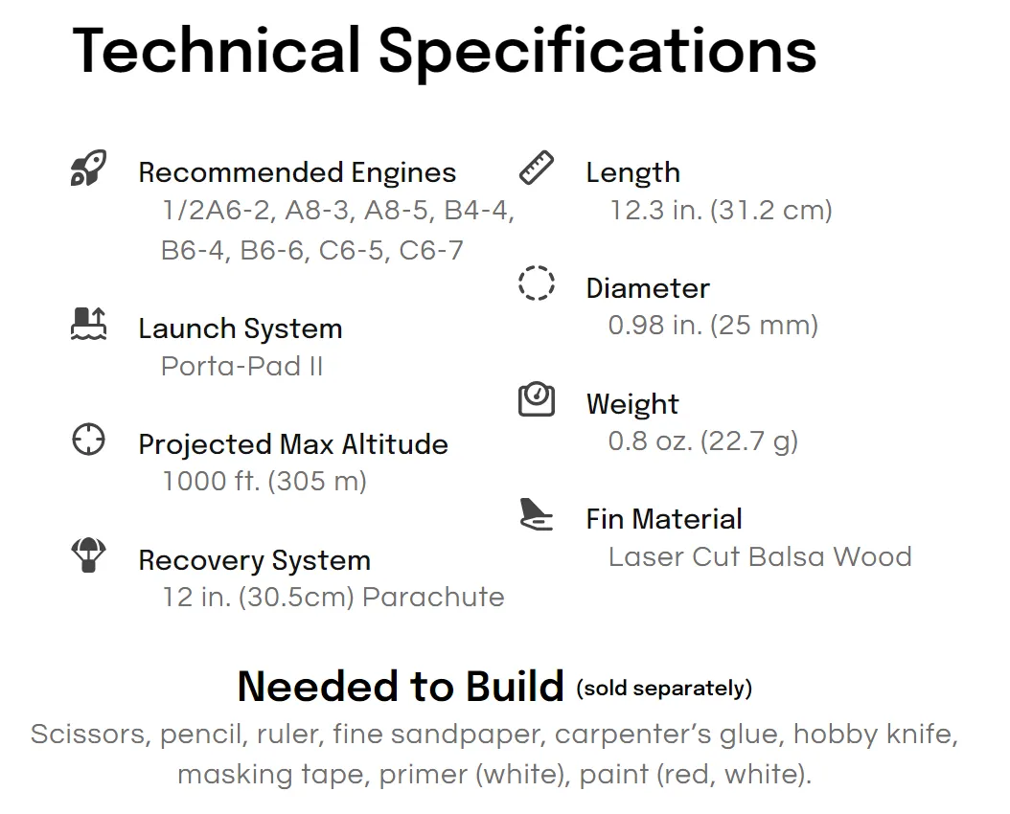Click the fin icon next to Fin Material
This screenshot has height=814, width=1010.
tap(537, 514)
